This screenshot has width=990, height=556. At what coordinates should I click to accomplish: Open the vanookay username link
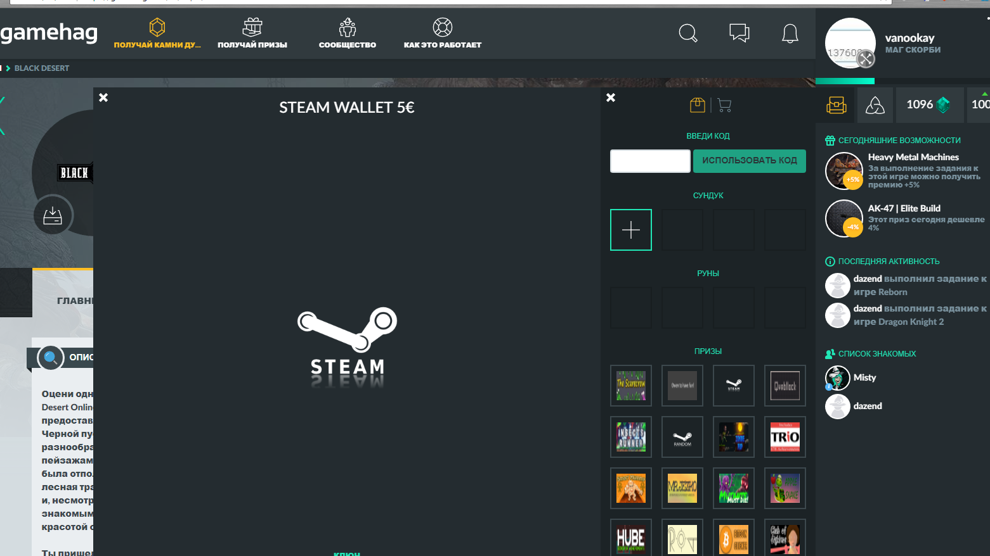[909, 38]
